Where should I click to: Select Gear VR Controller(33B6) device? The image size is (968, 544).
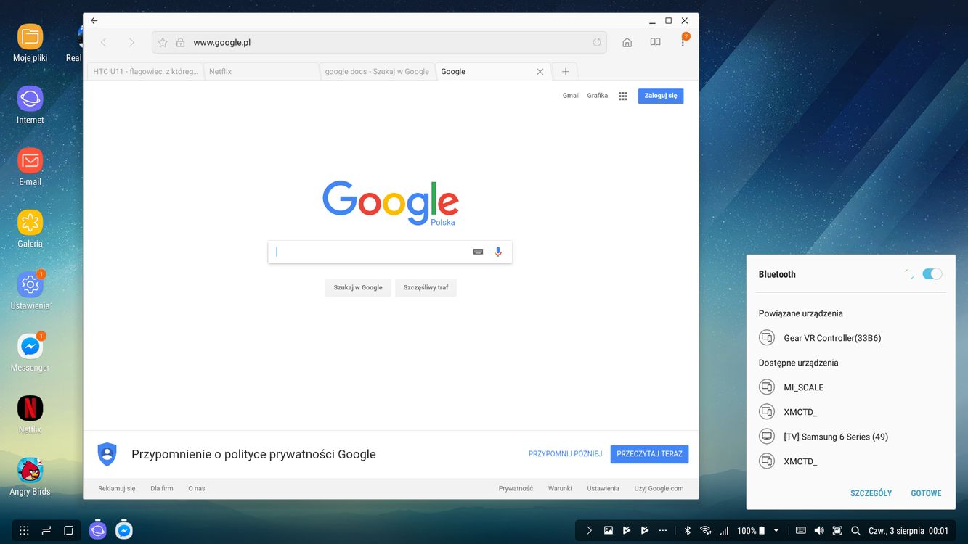coord(851,338)
